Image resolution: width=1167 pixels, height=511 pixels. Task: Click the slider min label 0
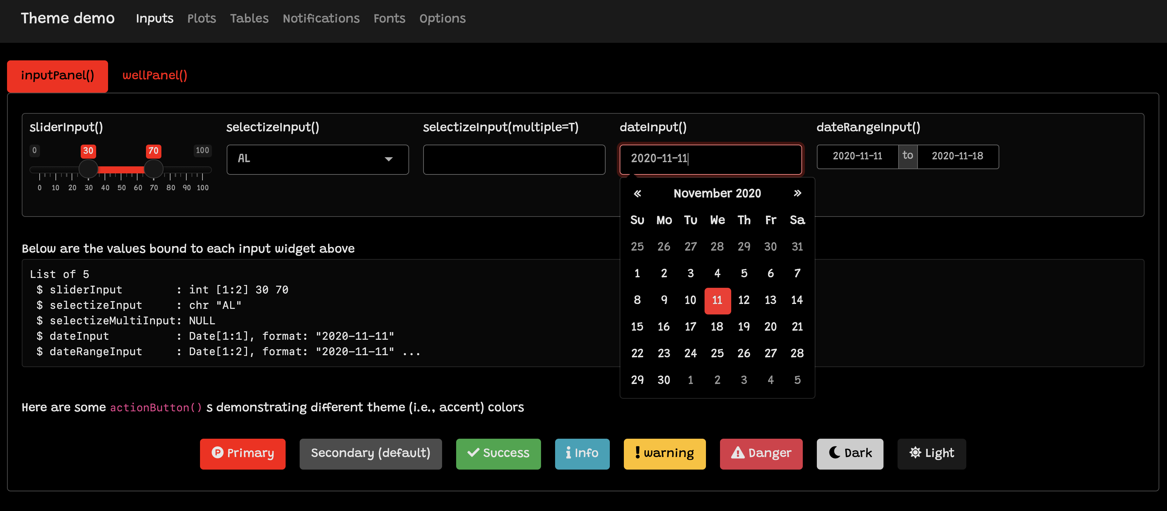tap(34, 151)
